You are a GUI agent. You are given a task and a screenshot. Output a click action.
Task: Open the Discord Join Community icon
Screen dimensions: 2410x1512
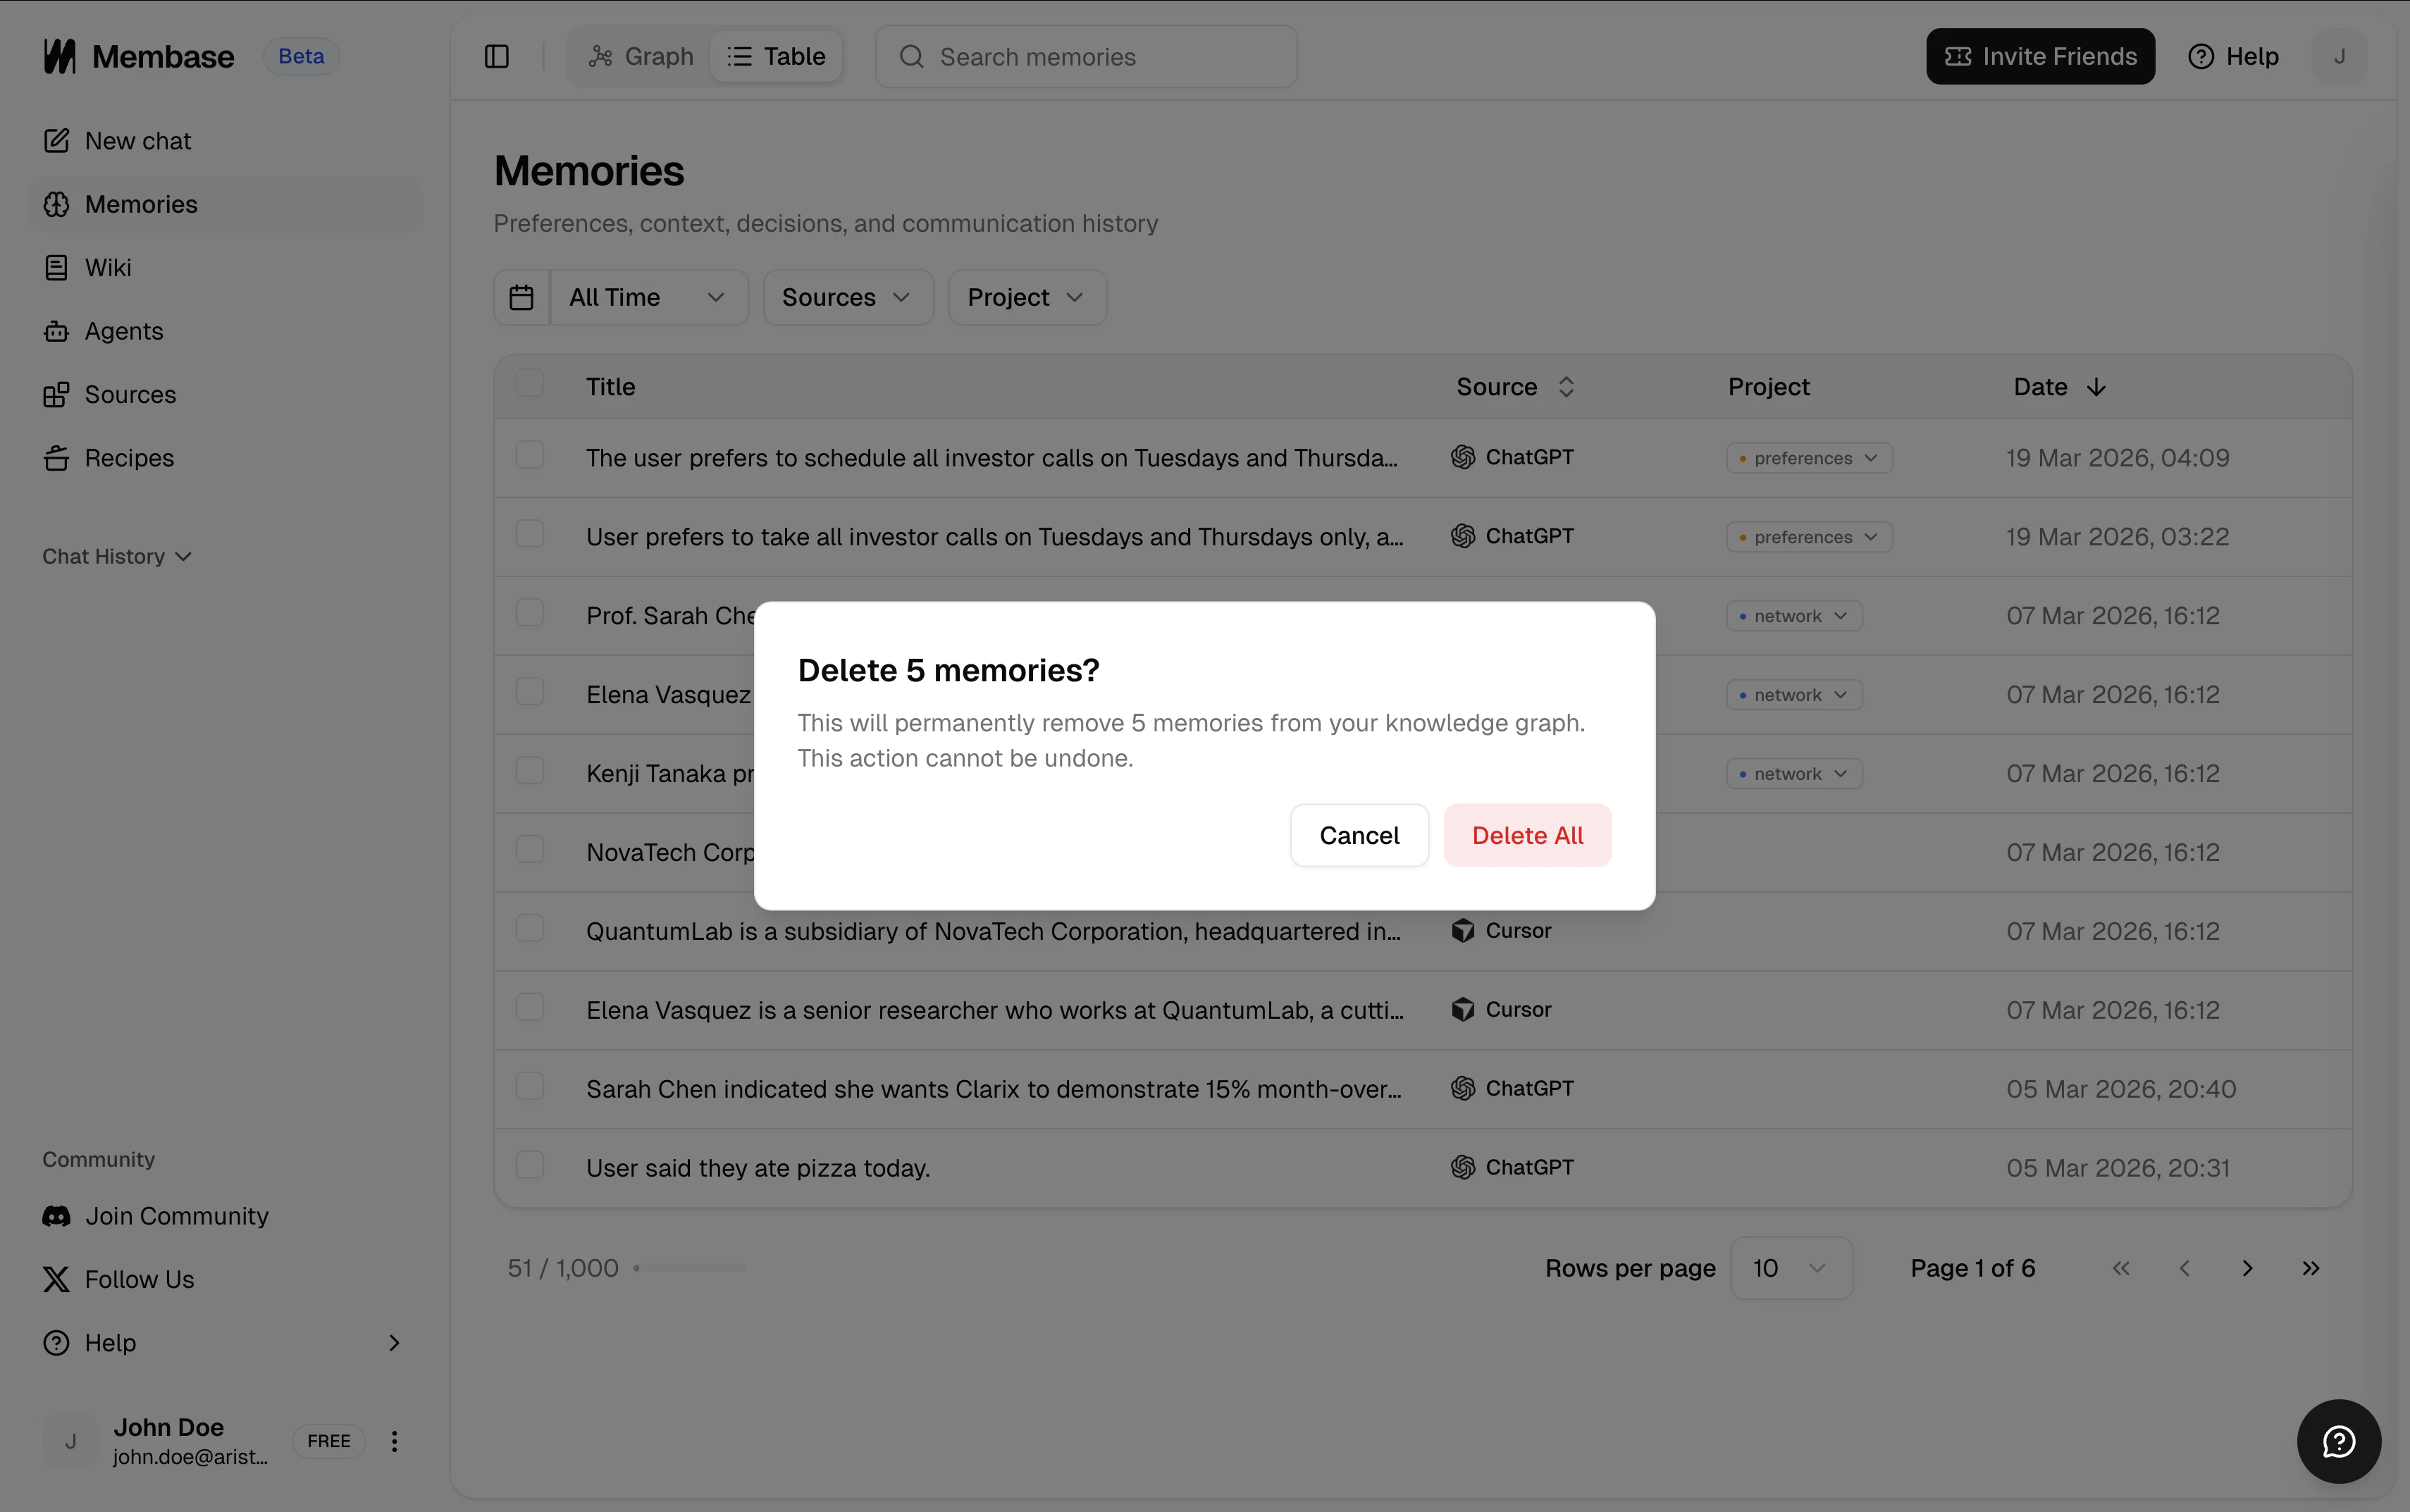coord(57,1216)
